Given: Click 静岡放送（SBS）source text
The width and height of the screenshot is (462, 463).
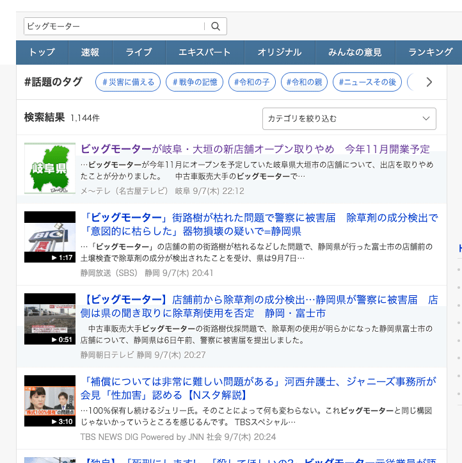Looking at the screenshot, I should 109,273.
